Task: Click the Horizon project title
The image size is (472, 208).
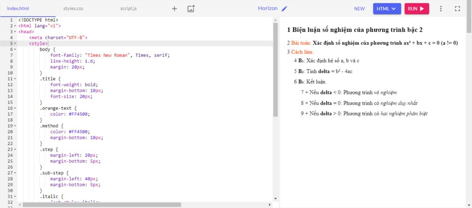Action: click(x=268, y=8)
